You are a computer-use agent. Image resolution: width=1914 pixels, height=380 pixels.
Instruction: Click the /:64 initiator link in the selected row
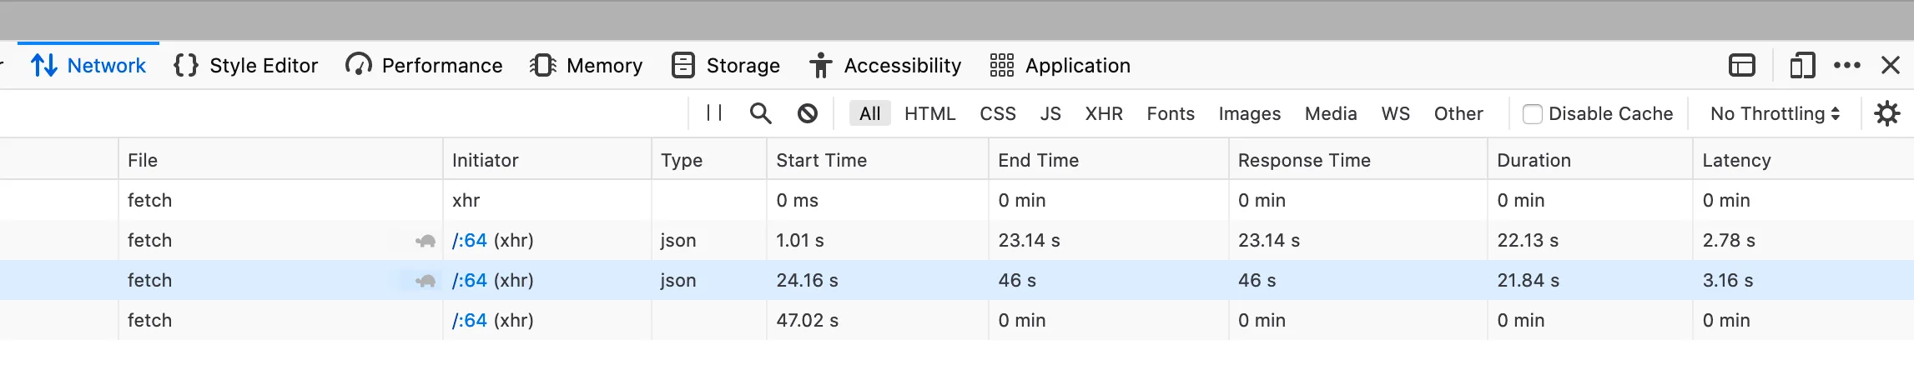(x=469, y=280)
